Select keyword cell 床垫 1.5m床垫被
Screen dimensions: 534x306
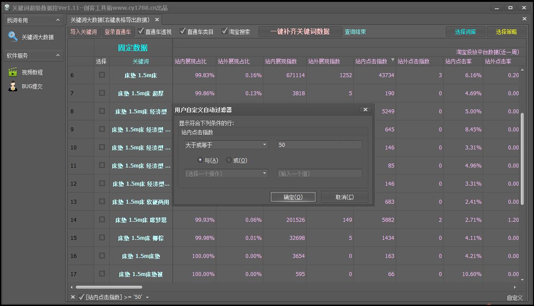pos(141,274)
